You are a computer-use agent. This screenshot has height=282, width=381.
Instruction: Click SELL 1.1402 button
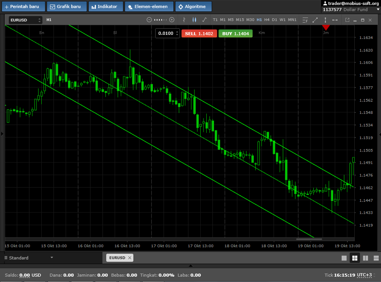[199, 34]
